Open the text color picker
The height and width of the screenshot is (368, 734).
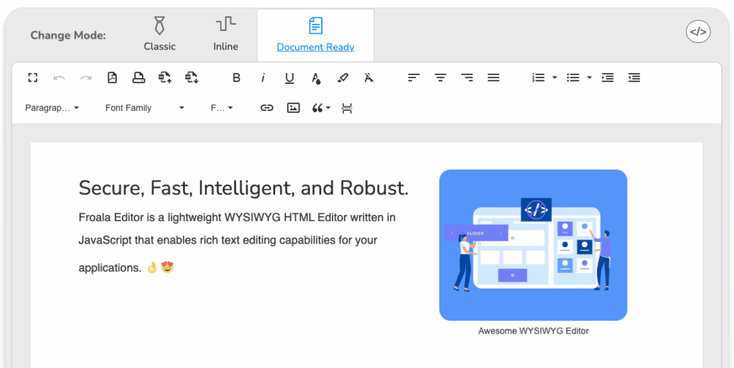(316, 78)
